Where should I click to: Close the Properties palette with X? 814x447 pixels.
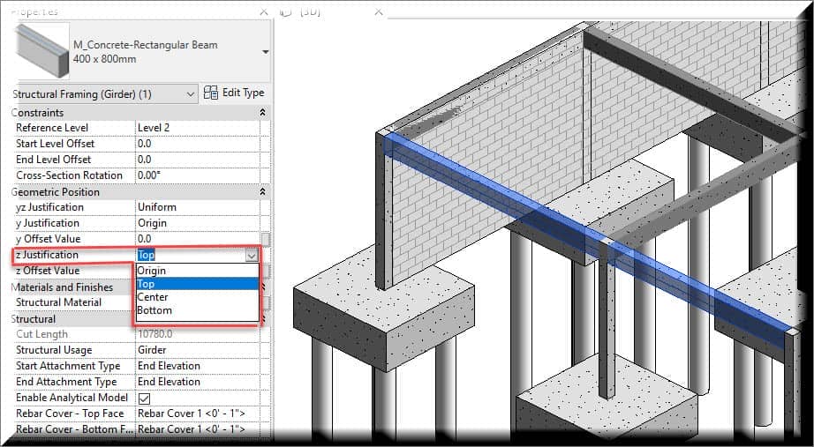coord(265,12)
